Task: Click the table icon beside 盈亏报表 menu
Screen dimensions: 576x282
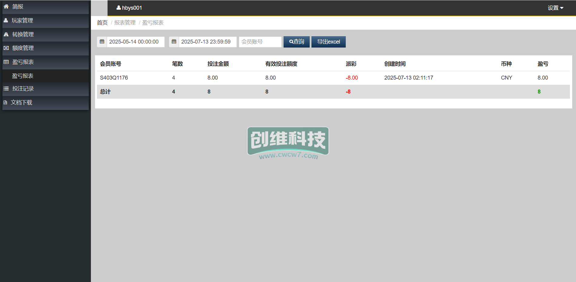Action: pos(6,62)
